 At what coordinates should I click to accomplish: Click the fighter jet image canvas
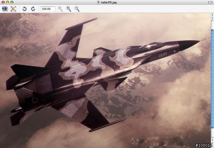coord(105,80)
